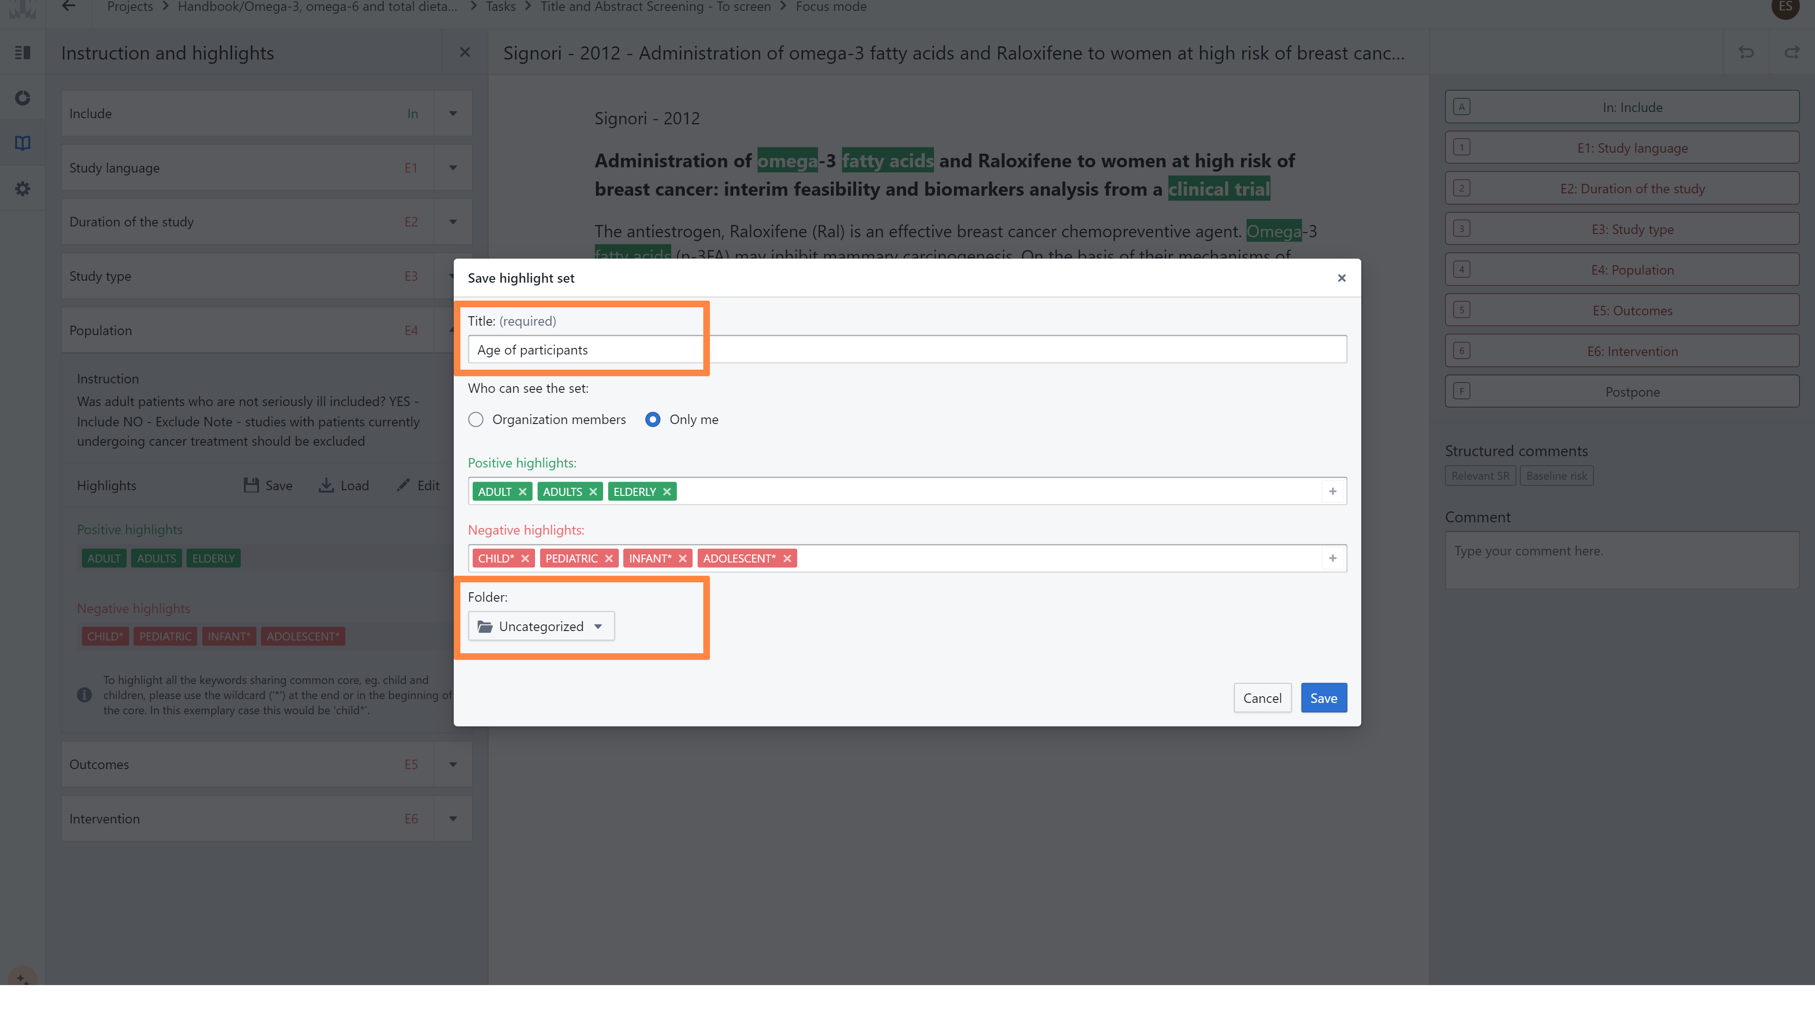Click into the Title text field
Viewport: 1815px width, 1021px height.
pyautogui.click(x=907, y=350)
